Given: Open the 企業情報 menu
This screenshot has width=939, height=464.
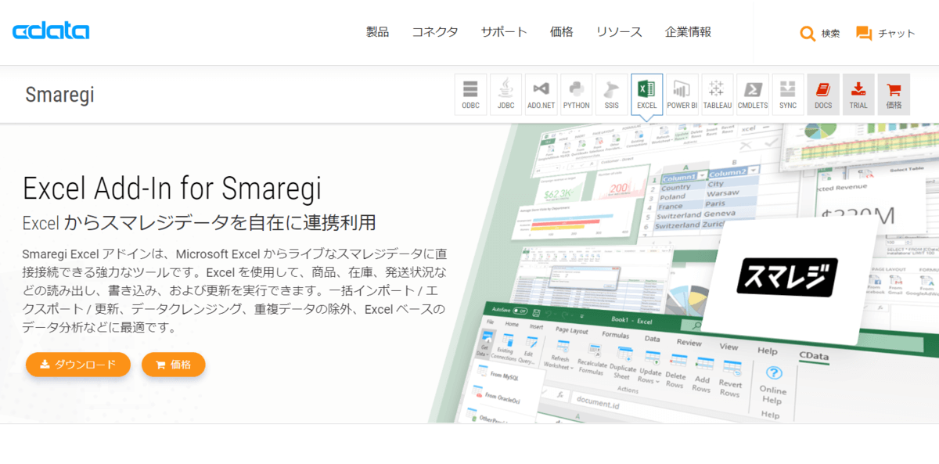Looking at the screenshot, I should point(689,32).
